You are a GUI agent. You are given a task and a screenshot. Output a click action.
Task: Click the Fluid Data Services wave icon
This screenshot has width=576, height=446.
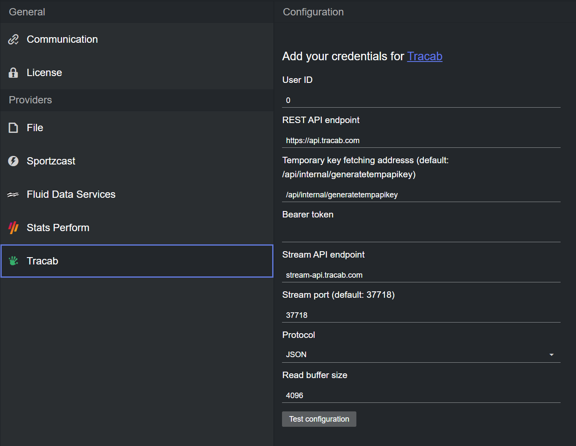pyautogui.click(x=13, y=194)
